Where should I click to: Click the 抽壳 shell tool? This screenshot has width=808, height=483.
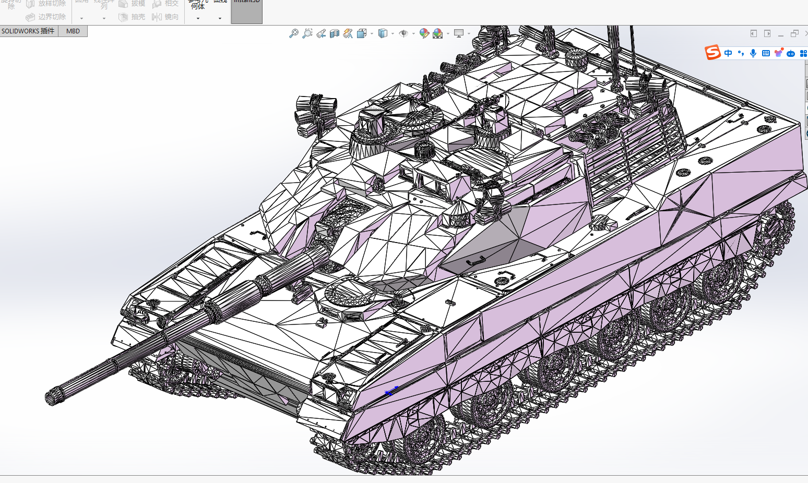tap(132, 17)
